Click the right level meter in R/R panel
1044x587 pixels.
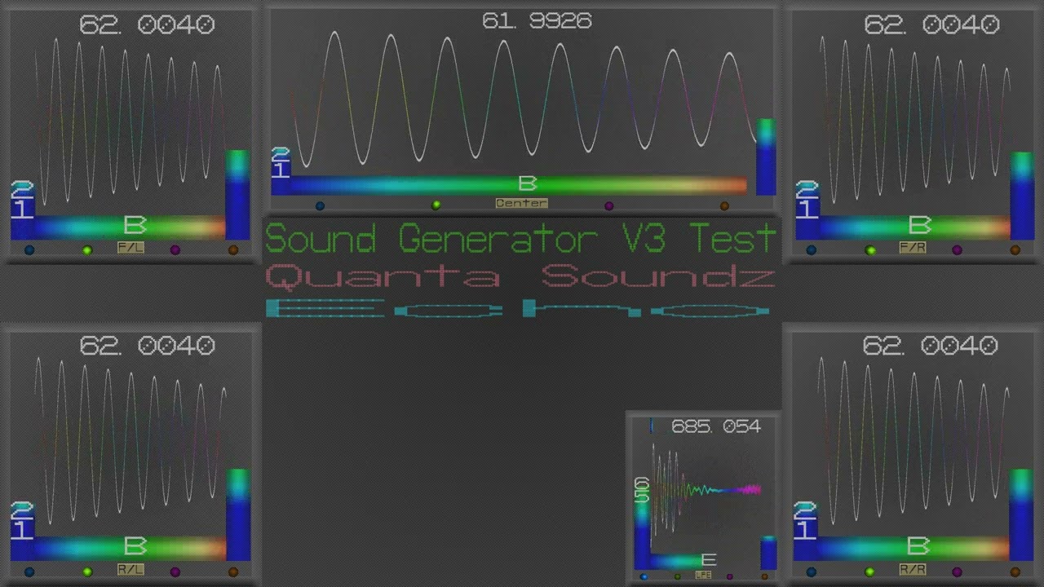coord(1022,514)
